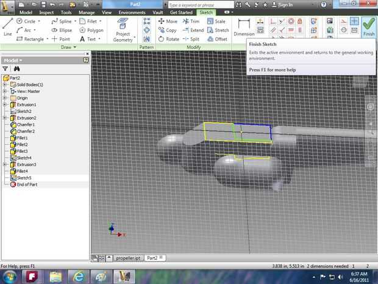Choose the Stretch tool
This screenshot has height=284, width=378.
point(218,30)
